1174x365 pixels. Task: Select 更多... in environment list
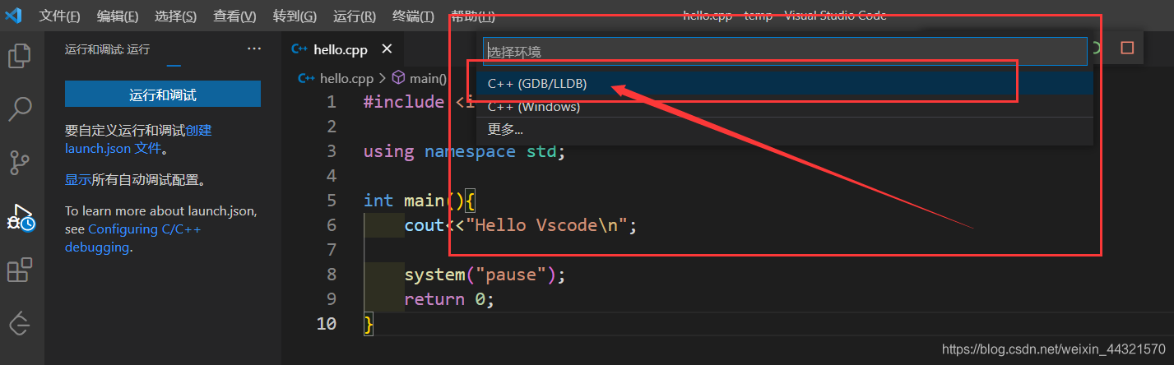tap(785, 129)
